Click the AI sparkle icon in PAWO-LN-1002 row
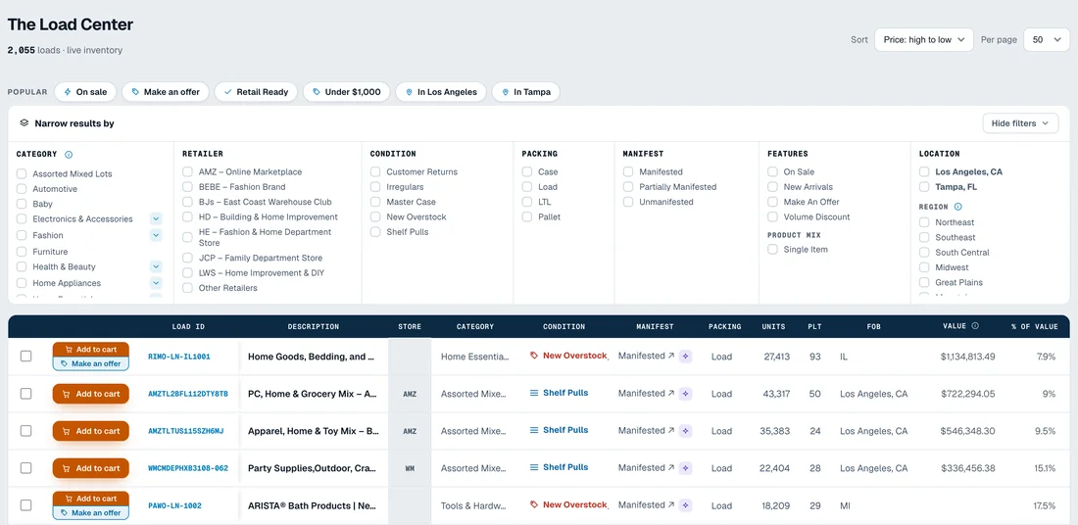 (x=685, y=505)
